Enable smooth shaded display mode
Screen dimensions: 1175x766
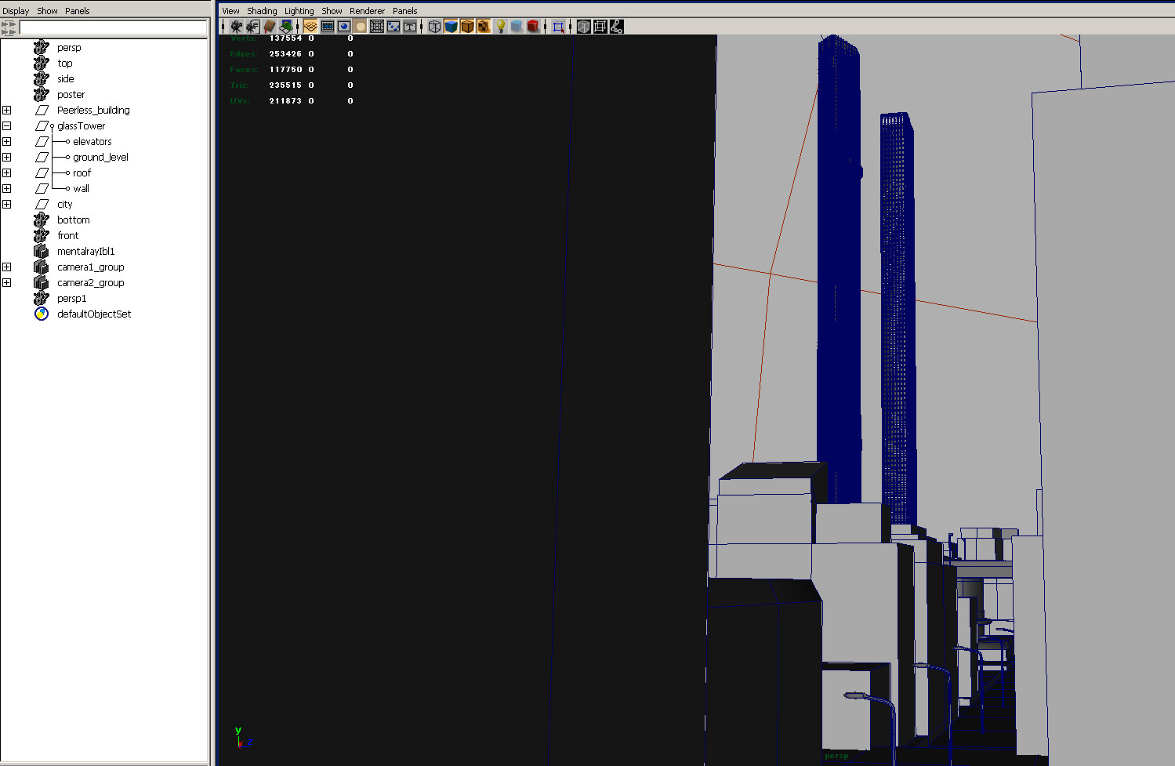pyautogui.click(x=450, y=26)
